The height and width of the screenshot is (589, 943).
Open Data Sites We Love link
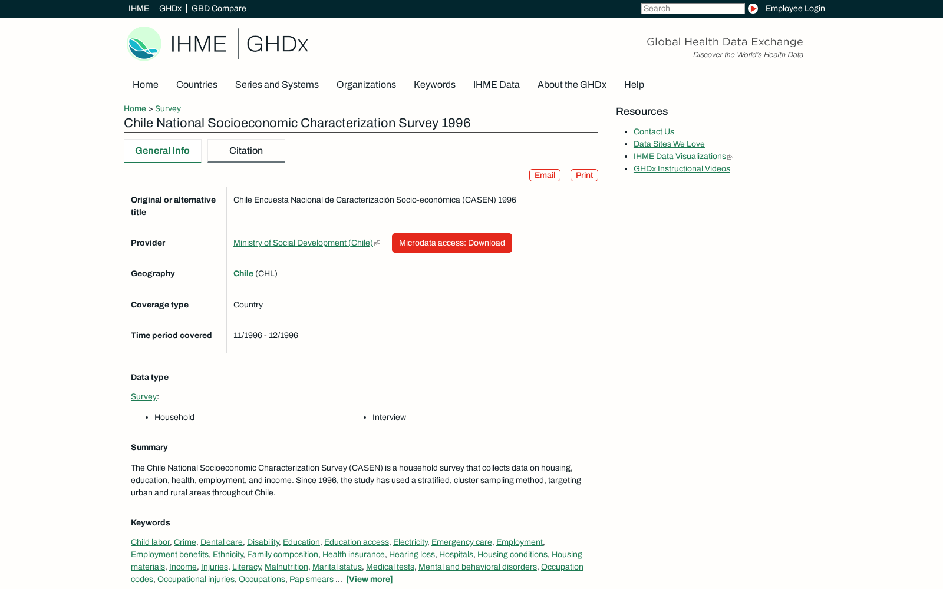[669, 144]
